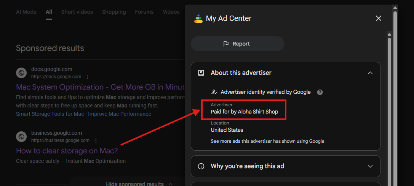Open three-dot menu next to business.google.com URL
Image resolution: width=414 pixels, height=186 pixels.
(96, 141)
